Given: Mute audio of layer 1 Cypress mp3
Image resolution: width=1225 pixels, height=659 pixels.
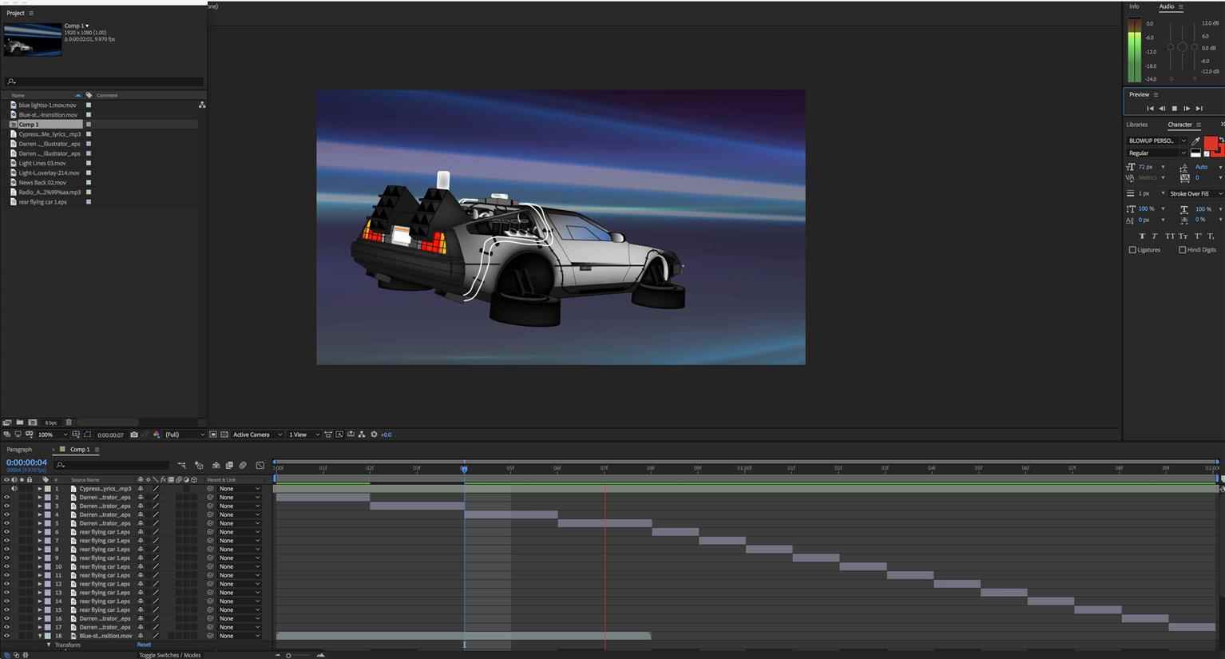Looking at the screenshot, I should (14, 489).
